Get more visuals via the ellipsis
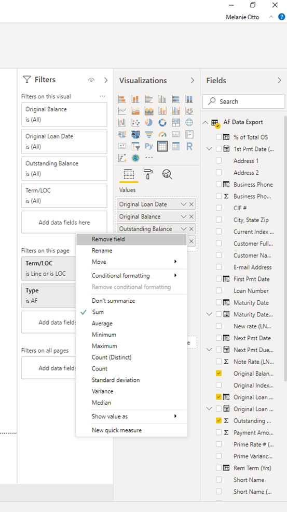This screenshot has height=512, width=287. tap(149, 158)
